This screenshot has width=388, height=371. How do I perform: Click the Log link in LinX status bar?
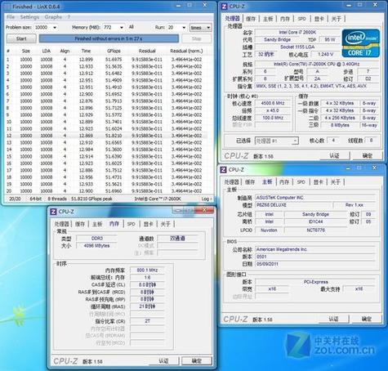click(x=206, y=199)
